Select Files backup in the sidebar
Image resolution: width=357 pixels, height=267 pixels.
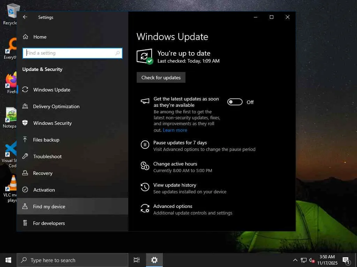(73, 140)
